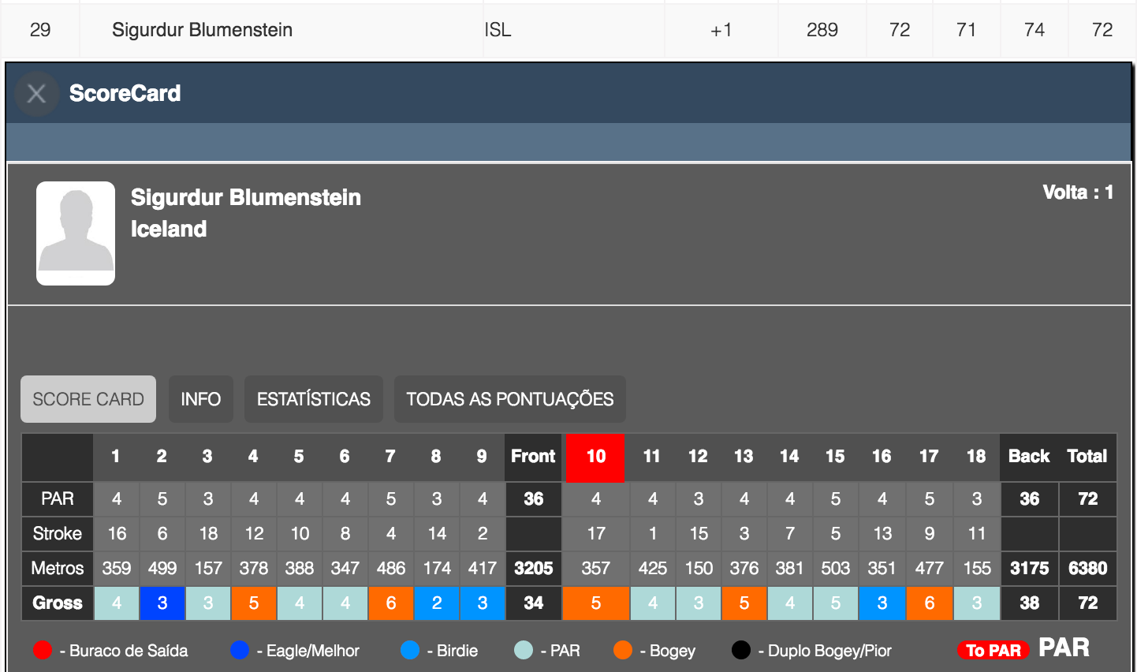
Task: Click the red To PAR badge
Action: click(993, 650)
